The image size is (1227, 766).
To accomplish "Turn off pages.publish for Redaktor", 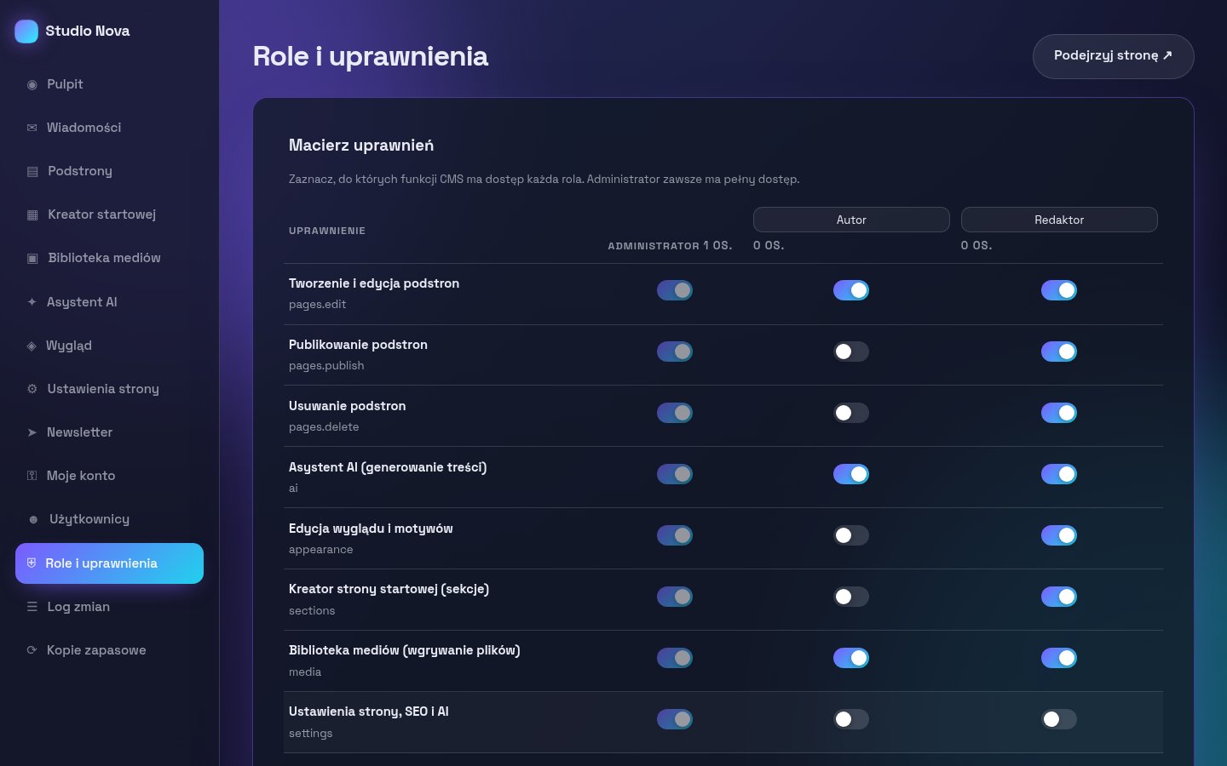I will coord(1059,352).
